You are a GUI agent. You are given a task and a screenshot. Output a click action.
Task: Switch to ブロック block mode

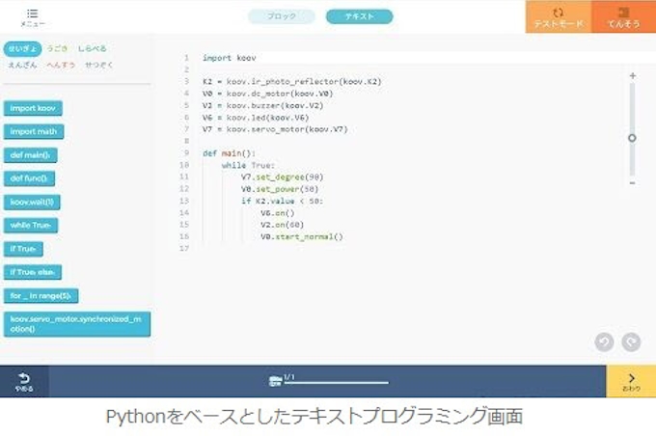click(281, 16)
